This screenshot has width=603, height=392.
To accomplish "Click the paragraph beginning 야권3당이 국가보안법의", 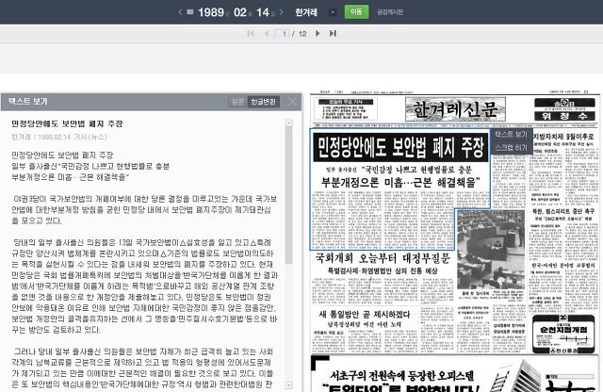I will (144, 209).
